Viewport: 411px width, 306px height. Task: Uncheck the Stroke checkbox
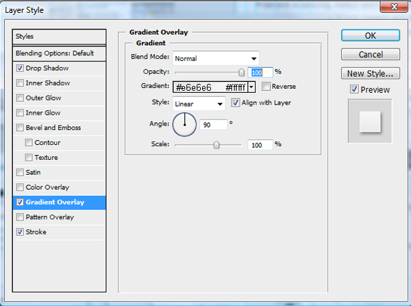(20, 232)
